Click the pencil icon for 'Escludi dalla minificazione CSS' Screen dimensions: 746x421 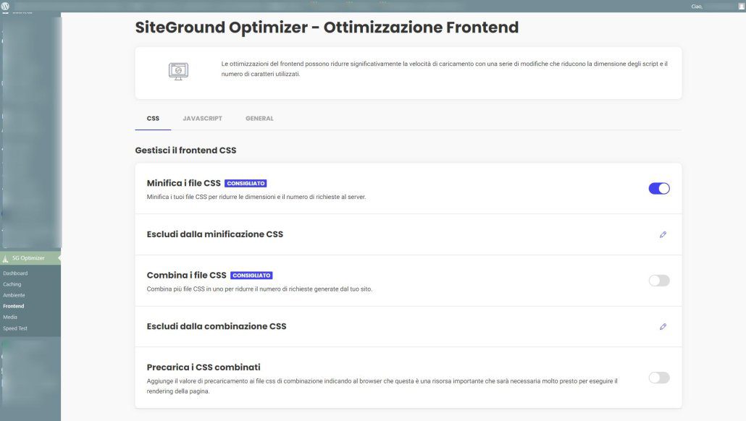click(x=662, y=234)
